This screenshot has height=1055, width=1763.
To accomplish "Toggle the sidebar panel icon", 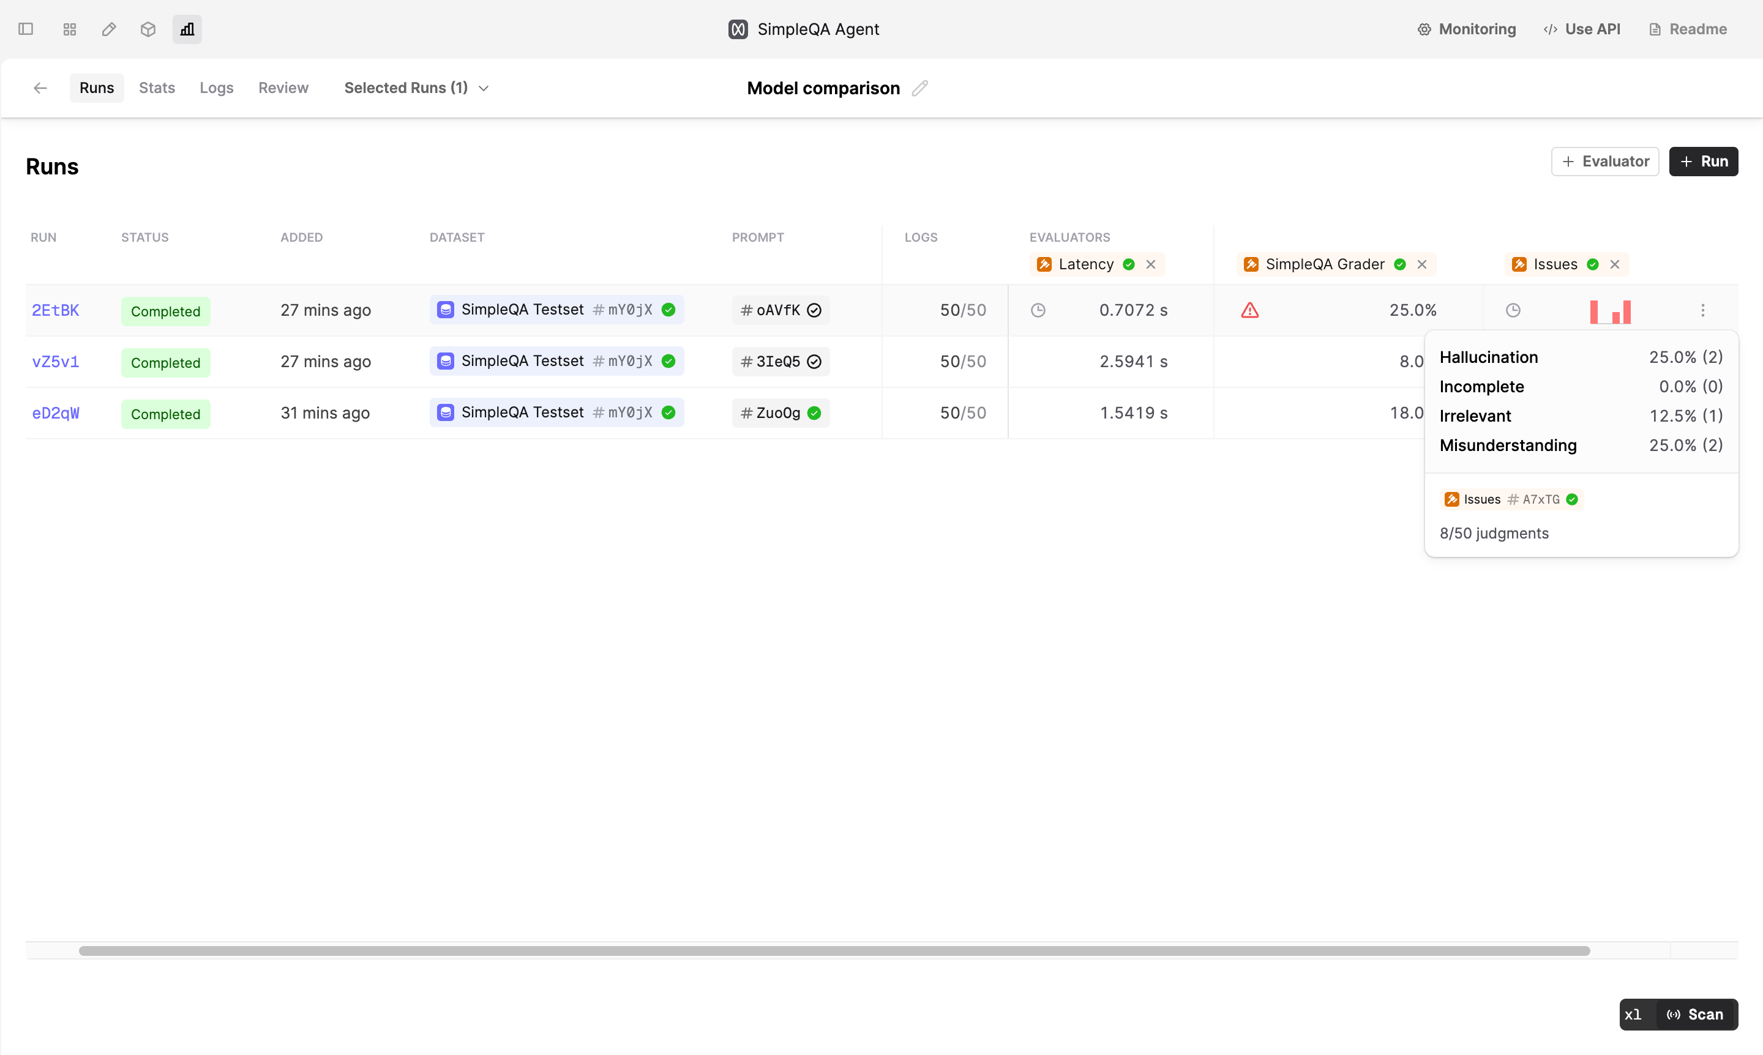I will 26,29.
